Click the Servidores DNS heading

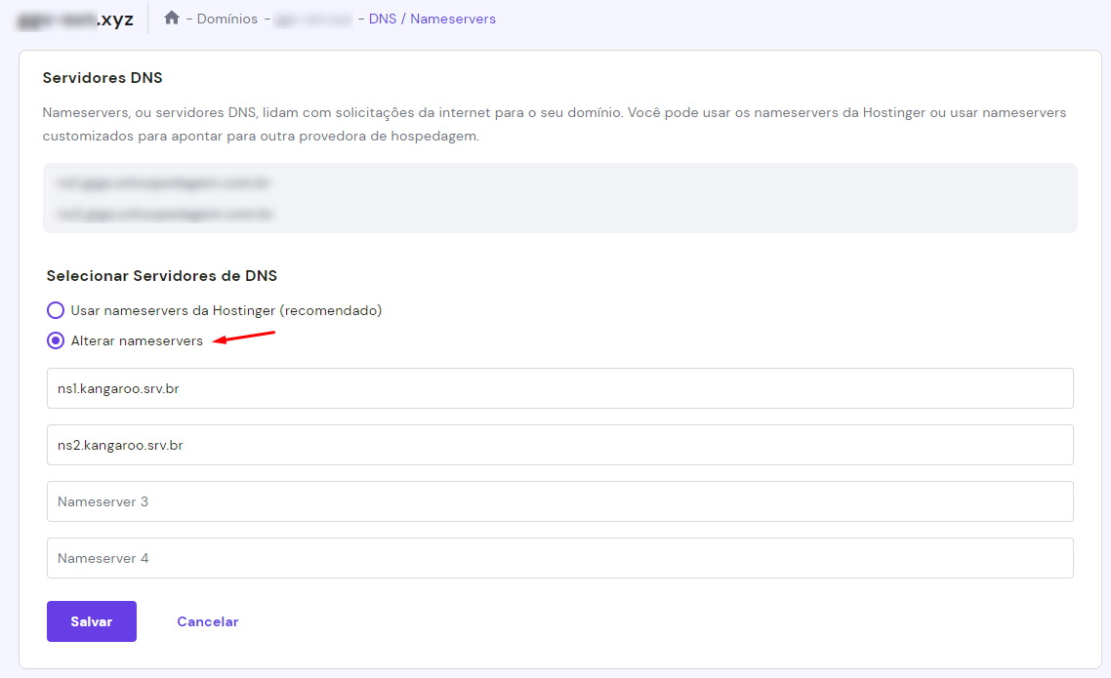pyautogui.click(x=103, y=78)
